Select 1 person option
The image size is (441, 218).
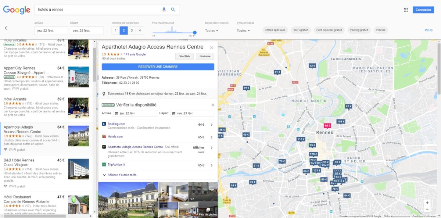click(116, 31)
